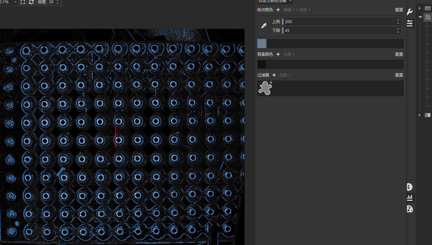This screenshot has width=432, height=245.
Task: Expand the top collapsed tree node
Action: (420, 8)
